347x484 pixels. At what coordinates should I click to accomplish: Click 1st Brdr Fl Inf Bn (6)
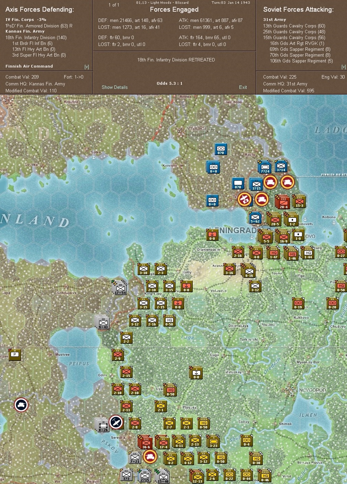click(32, 44)
